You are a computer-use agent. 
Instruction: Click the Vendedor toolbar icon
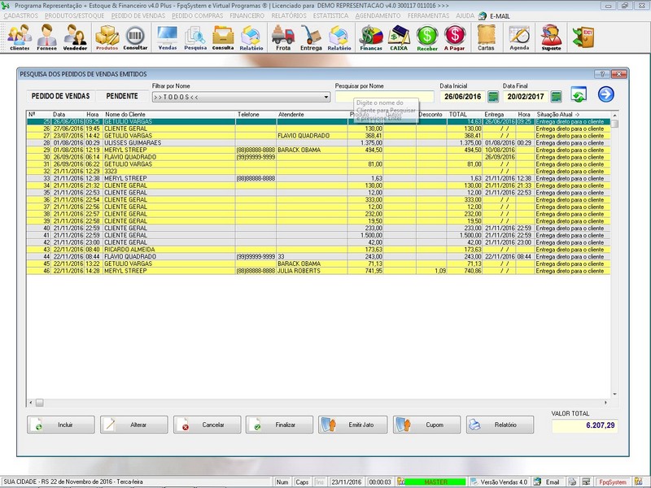76,37
